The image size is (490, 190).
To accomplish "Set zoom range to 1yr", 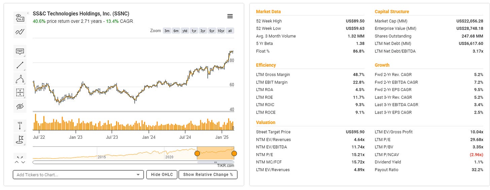I will tap(194, 31).
